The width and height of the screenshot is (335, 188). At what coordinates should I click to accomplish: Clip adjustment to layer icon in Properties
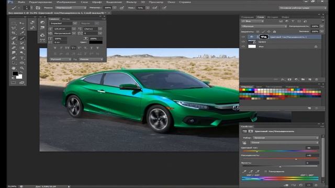click(286, 185)
